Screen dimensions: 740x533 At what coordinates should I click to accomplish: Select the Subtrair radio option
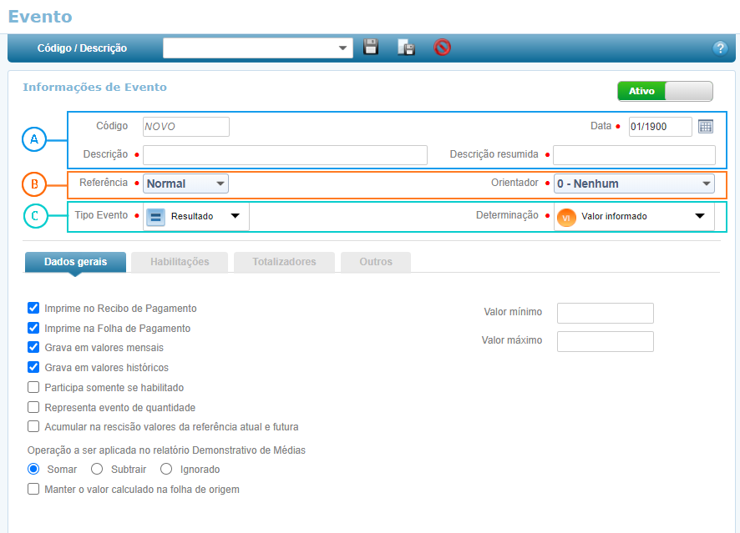[97, 470]
